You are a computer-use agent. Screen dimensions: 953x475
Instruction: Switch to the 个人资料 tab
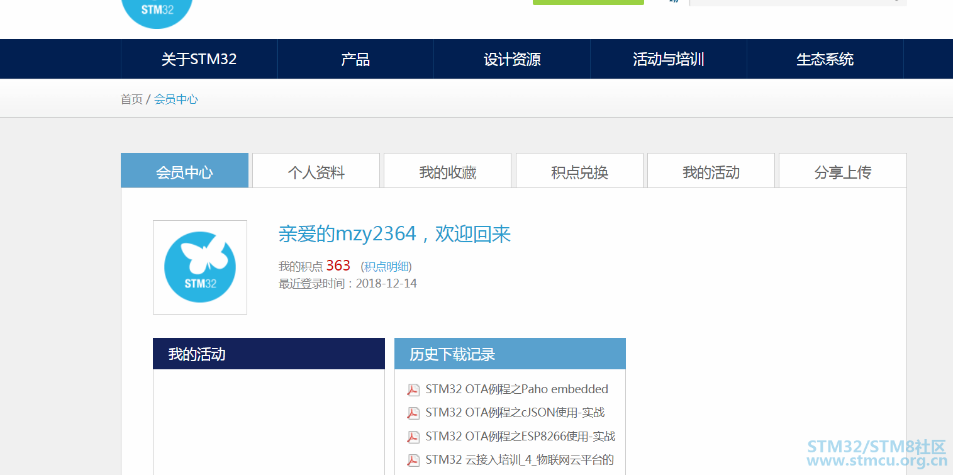click(x=316, y=170)
